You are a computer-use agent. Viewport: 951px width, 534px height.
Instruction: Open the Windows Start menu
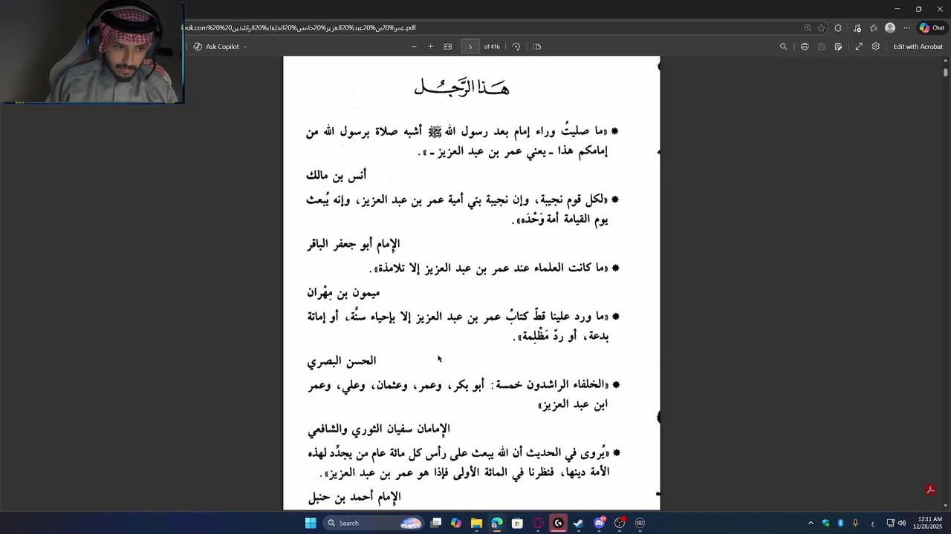click(x=311, y=523)
